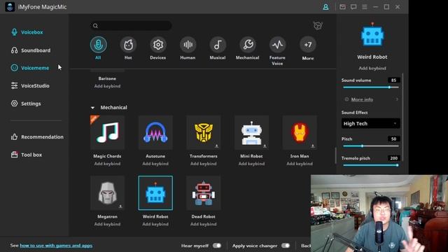Image resolution: width=448 pixels, height=252 pixels.
Task: Open the mail icon in title bar
Action: pos(342,7)
